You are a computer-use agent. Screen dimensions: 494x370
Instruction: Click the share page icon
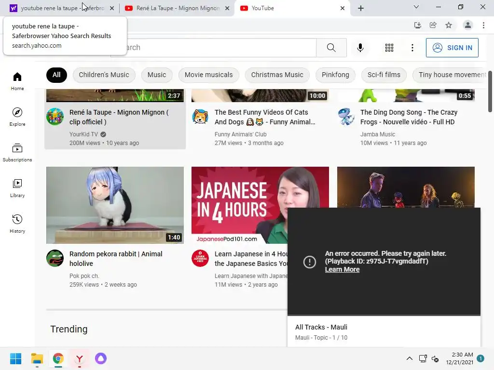tap(433, 25)
